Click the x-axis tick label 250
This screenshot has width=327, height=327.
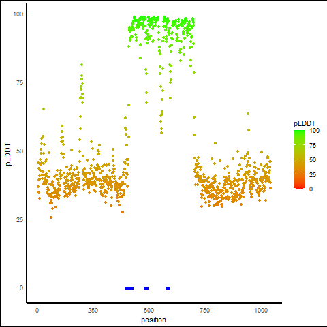[x=93, y=311]
